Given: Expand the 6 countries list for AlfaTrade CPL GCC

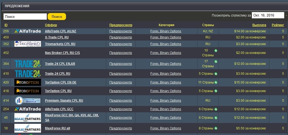Looking at the screenshot, I should click(x=216, y=109).
